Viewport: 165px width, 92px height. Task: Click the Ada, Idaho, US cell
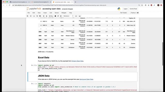[x=131, y=21]
